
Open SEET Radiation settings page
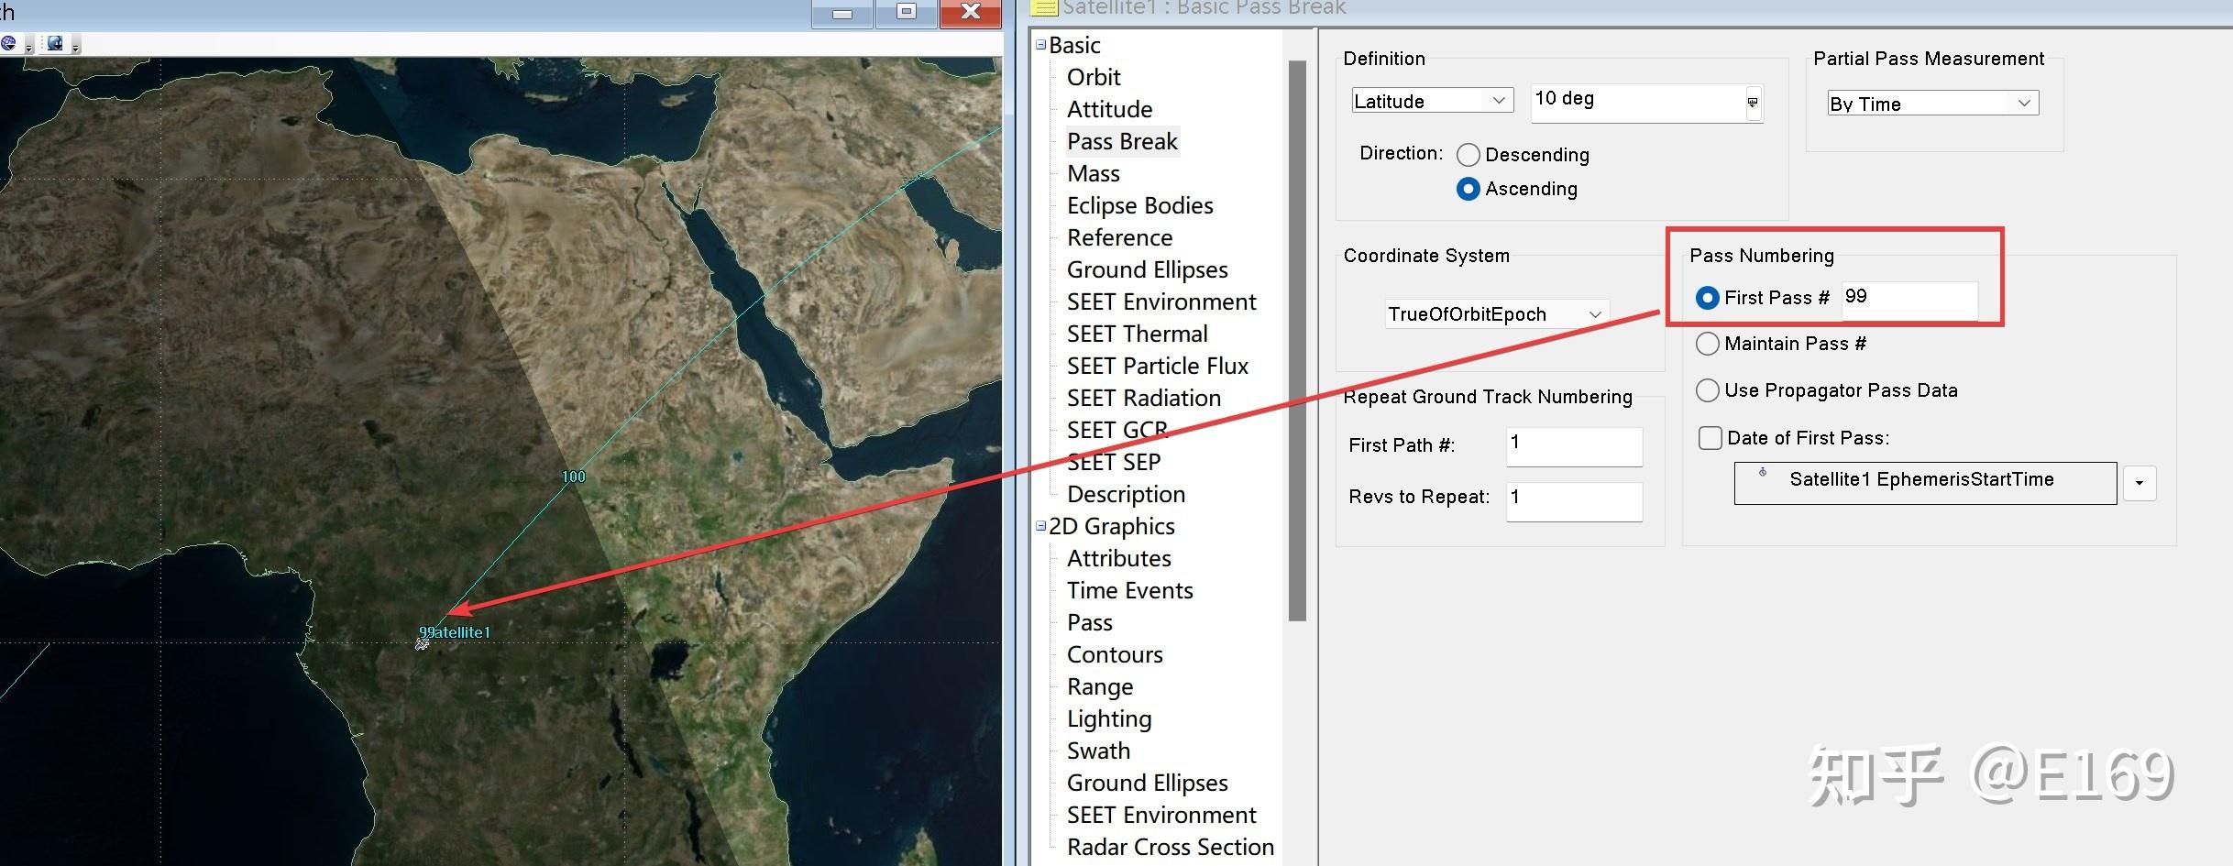1144,398
